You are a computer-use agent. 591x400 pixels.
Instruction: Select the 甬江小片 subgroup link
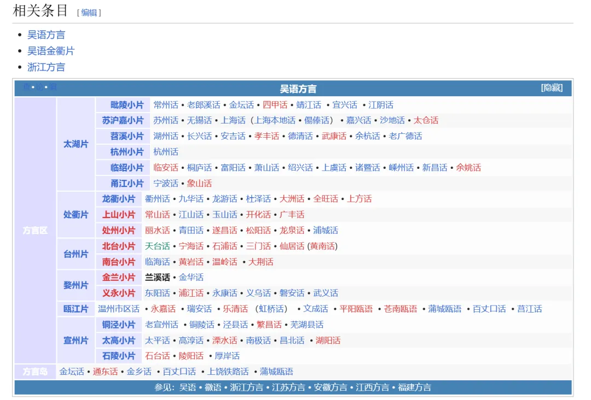(x=127, y=184)
